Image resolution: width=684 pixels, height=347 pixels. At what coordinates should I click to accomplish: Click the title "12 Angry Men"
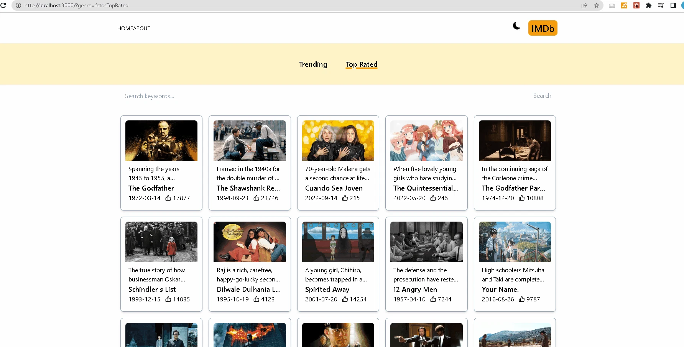415,289
